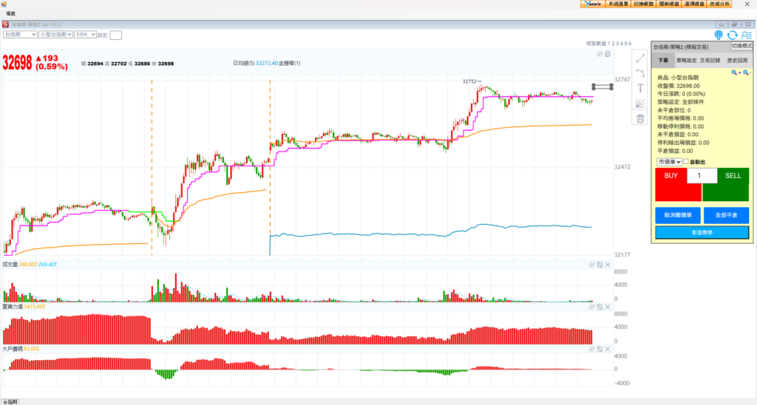
Task: Select the text annotation tool
Action: click(x=640, y=88)
